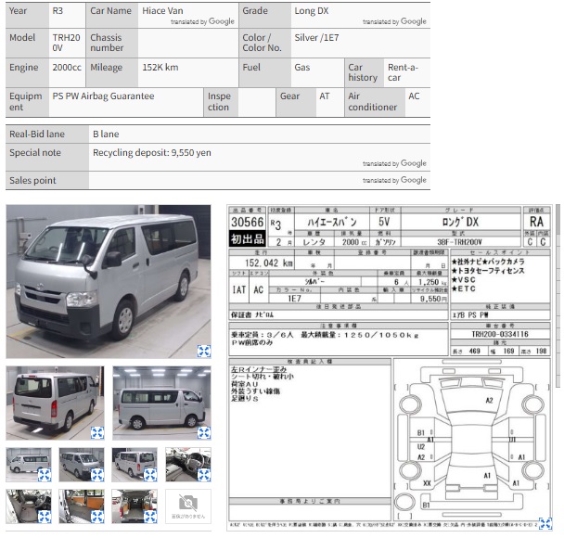Select the RA rating on auction sheet
This screenshot has width=564, height=538.
[x=536, y=222]
